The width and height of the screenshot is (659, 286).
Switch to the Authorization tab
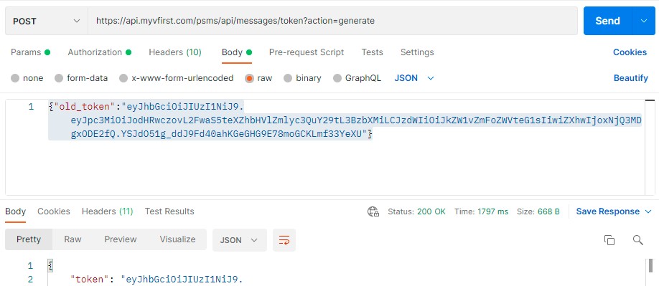click(x=100, y=52)
